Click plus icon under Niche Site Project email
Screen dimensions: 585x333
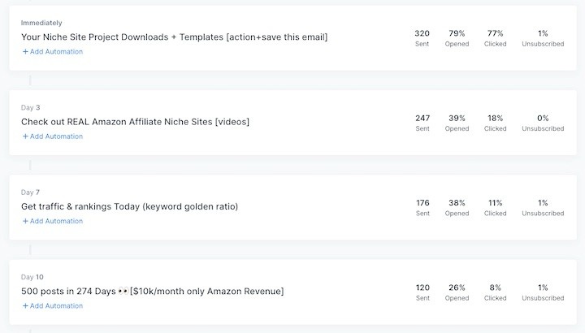[25, 51]
